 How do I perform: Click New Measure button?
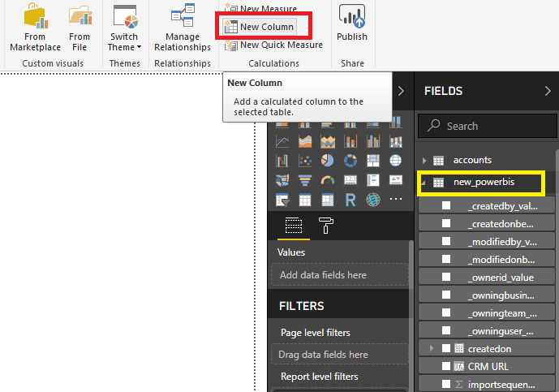click(x=260, y=8)
